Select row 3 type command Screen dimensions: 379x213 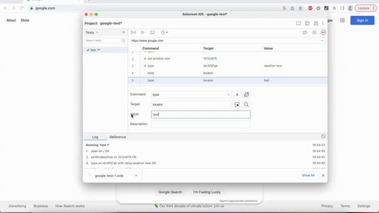coord(227,66)
